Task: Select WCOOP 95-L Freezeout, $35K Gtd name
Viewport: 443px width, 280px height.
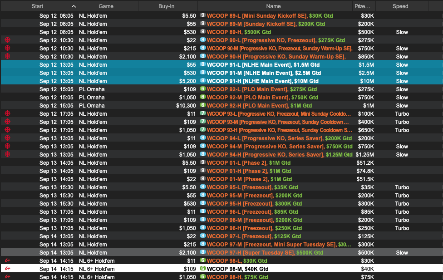Action: click(x=252, y=187)
